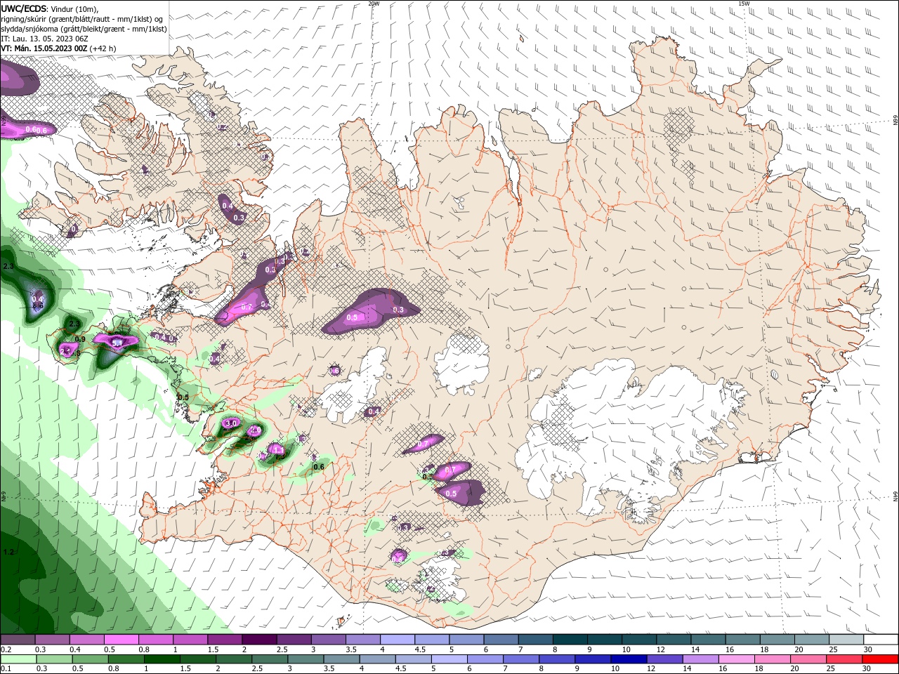Click the '15W' longitude label

[744, 4]
